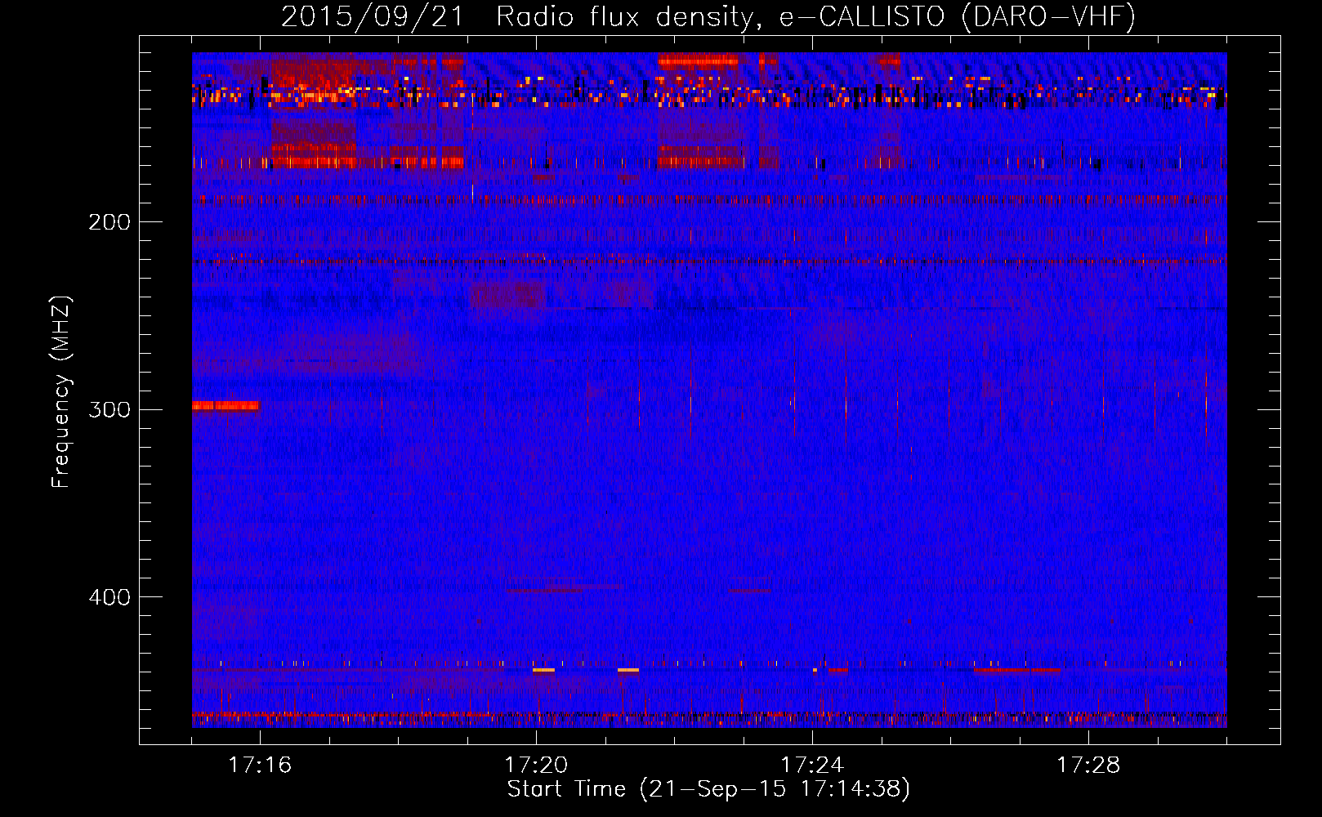Click the 17:20 time tick label
Viewport: 1322px width, 817px height.
[536, 766]
